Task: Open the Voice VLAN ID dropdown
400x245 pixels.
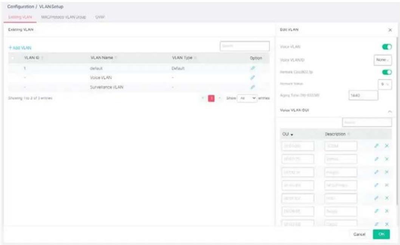Action: pos(383,60)
